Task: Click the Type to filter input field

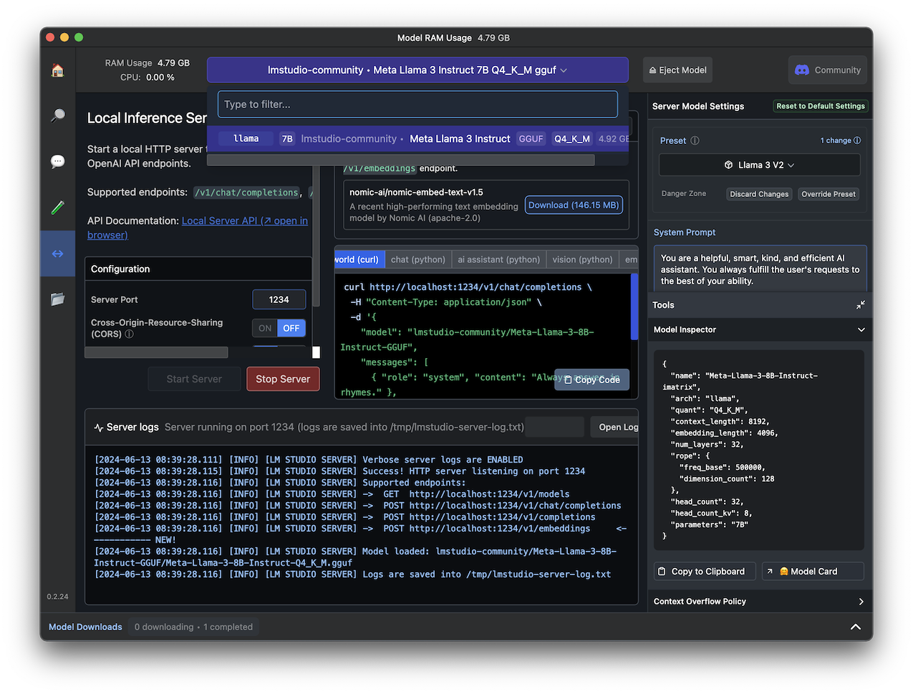Action: point(417,105)
